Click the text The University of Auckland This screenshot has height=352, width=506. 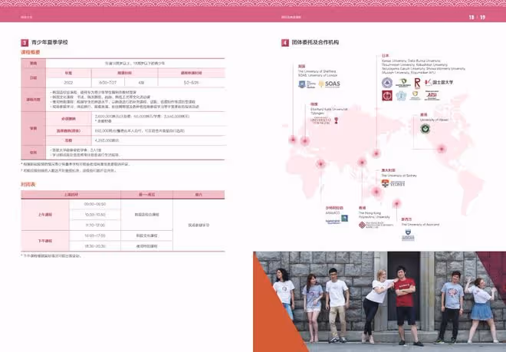[x=420, y=225]
